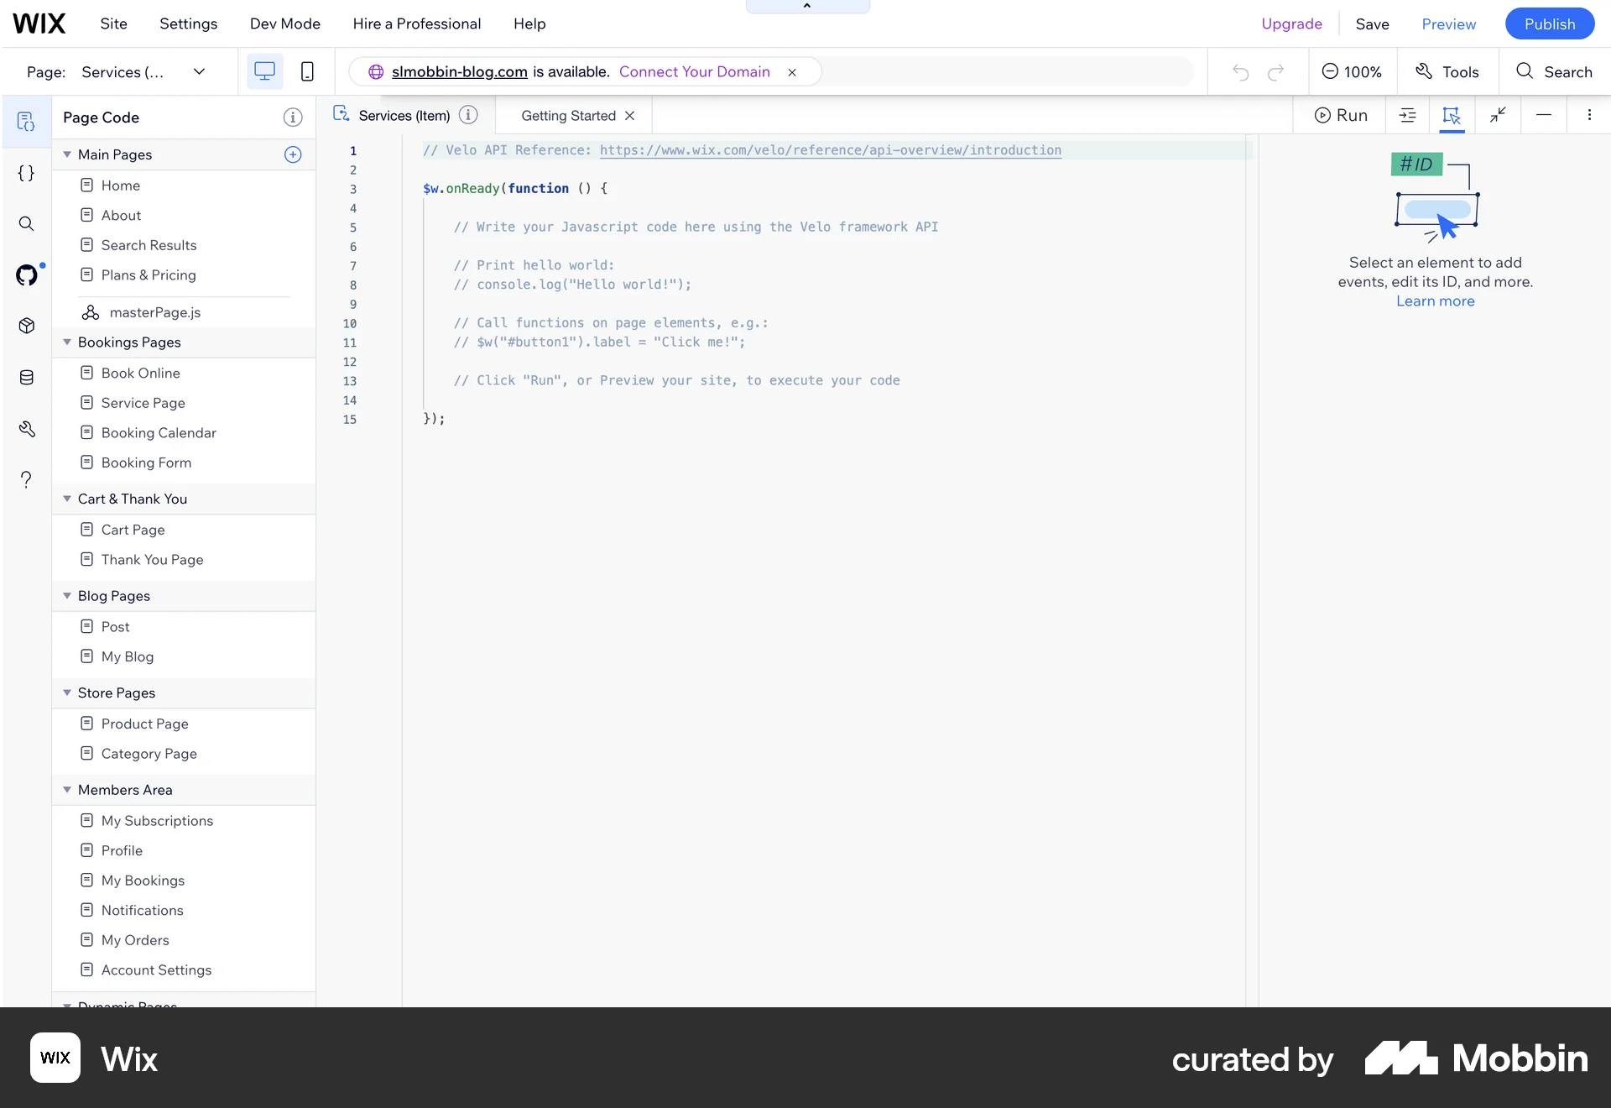Collapse the Main Pages section
1611x1108 pixels.
(x=66, y=154)
